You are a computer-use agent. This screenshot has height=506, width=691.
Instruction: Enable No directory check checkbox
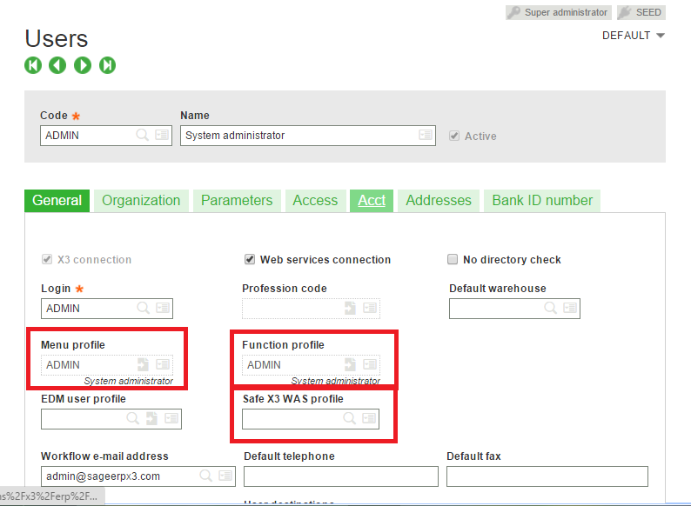[x=453, y=259]
